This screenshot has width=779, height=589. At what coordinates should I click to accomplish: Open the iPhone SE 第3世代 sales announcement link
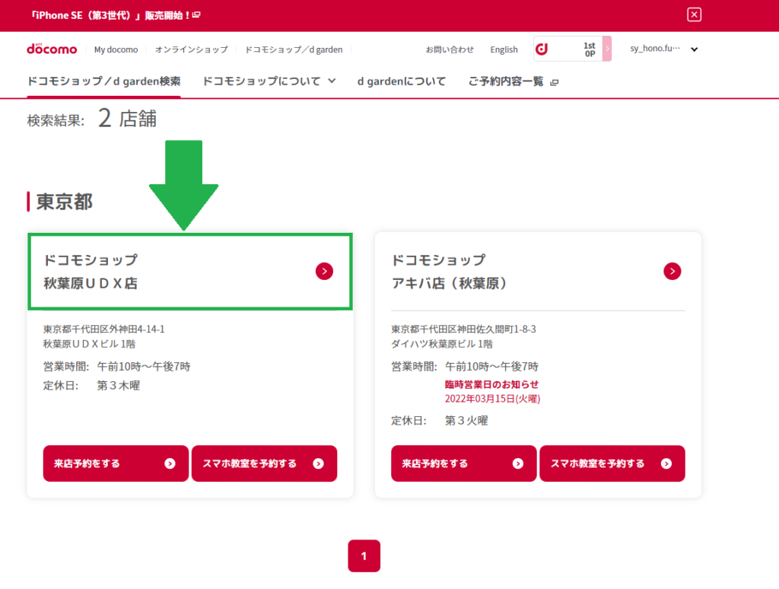[116, 15]
